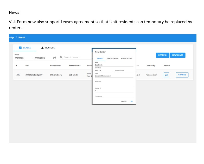Switch to the RENTERS tab
The width and height of the screenshot is (204, 164).
tap(48, 48)
